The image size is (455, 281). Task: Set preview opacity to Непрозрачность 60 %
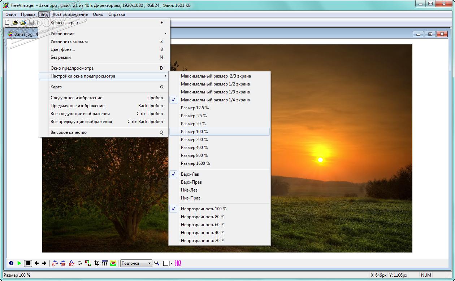click(x=220, y=225)
